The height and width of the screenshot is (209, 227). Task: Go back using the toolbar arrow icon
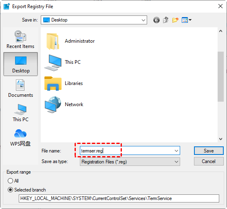tap(156, 20)
